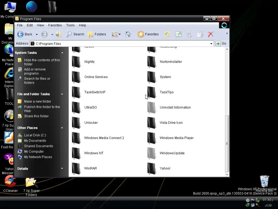Click Search for files or folders
278x209 pixels.
[x=37, y=81]
